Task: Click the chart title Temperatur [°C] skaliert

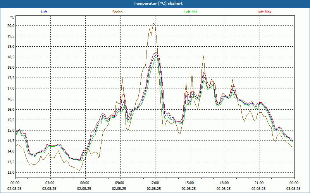Action: [158, 3]
